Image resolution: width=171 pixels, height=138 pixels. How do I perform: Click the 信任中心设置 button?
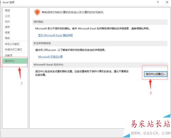point(156,74)
